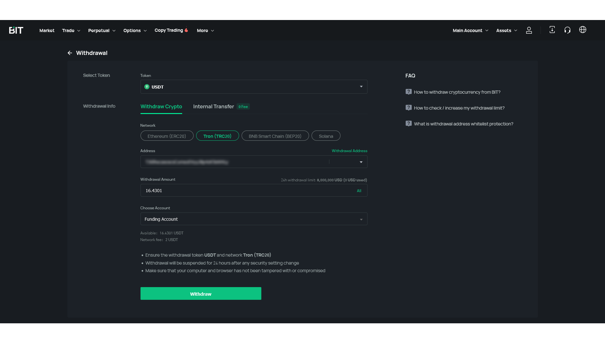
Task: Go back using the Withdrawal arrow
Action: click(70, 53)
